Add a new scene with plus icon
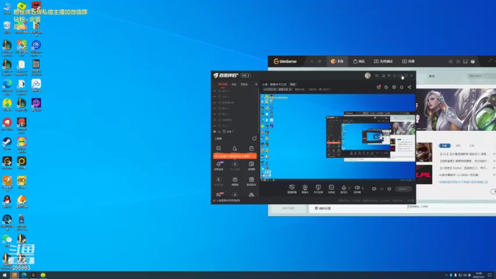The image size is (496, 279). (256, 84)
